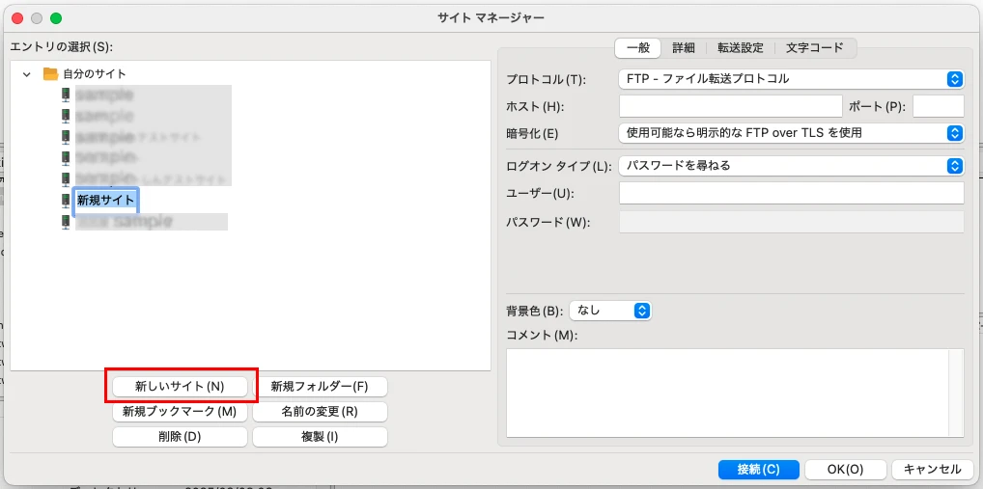Screen dimensions: 983x489
Task: Collapse the 自分のサイト tree node
Action: click(x=27, y=74)
